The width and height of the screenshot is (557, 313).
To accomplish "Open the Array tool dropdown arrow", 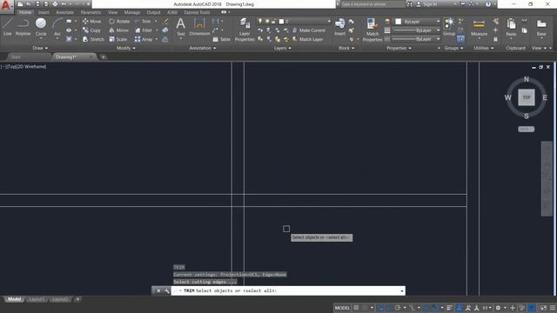I will pos(157,39).
